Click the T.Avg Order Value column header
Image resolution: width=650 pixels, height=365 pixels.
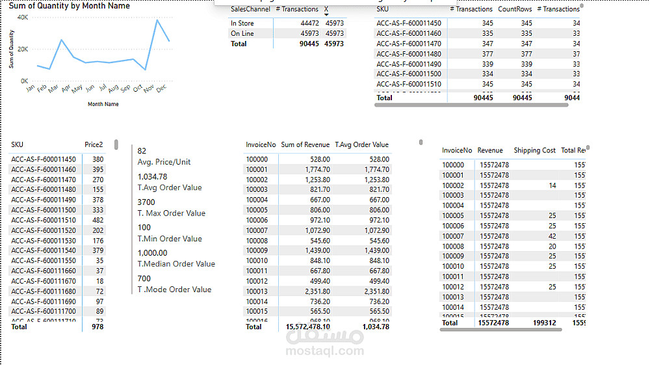[x=362, y=144]
